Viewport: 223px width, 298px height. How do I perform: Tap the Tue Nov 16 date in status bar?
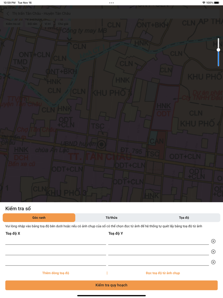(25, 3)
